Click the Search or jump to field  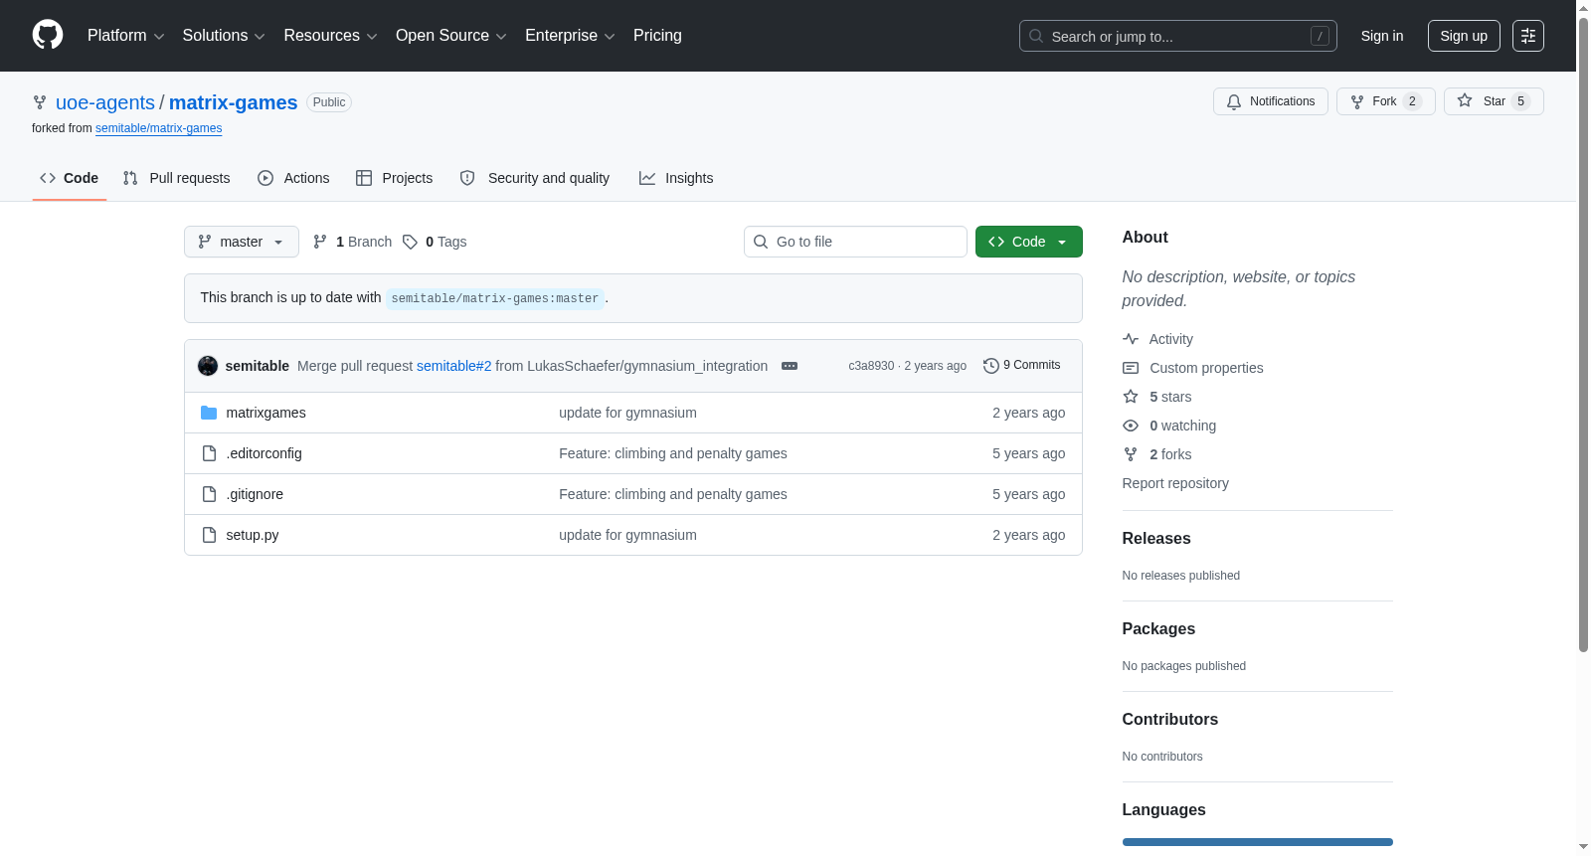[x=1178, y=36]
